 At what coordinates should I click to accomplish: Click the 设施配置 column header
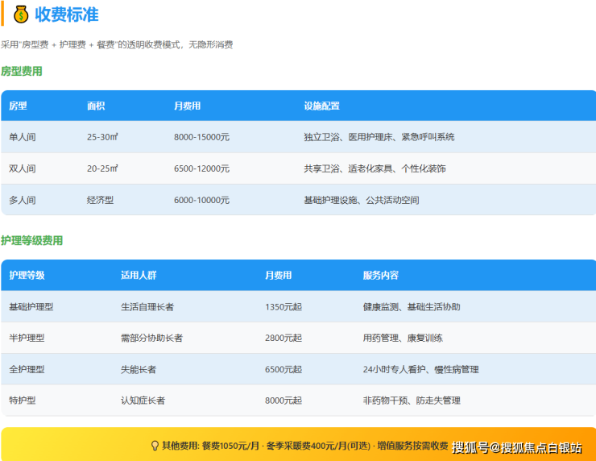tap(321, 106)
